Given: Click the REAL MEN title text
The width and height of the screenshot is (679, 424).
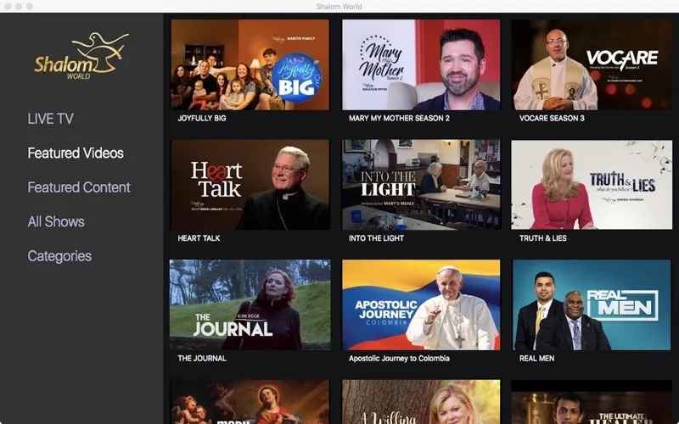Looking at the screenshot, I should [536, 358].
